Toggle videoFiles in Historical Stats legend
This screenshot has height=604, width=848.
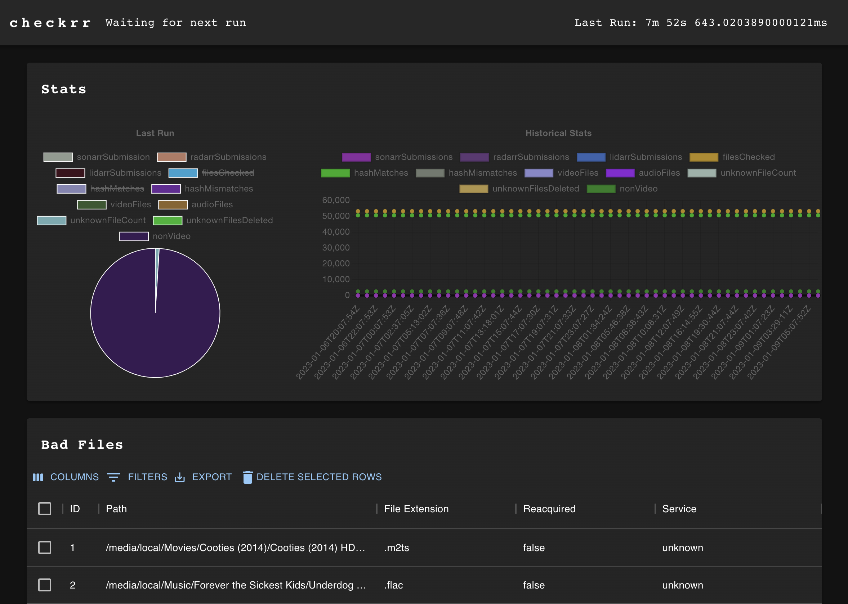[561, 173]
